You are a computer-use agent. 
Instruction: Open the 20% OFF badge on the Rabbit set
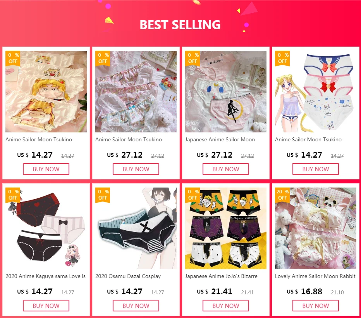tap(282, 195)
